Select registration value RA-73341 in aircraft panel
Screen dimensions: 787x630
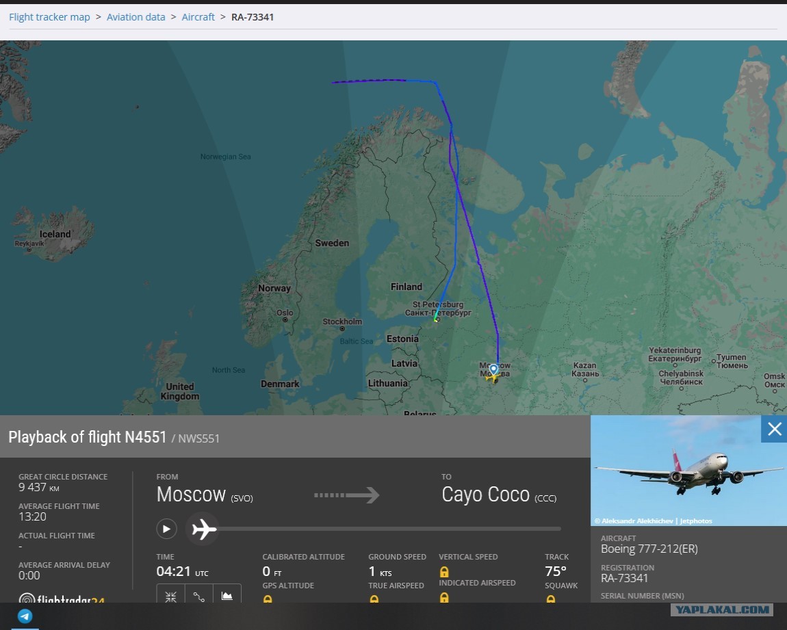(624, 578)
